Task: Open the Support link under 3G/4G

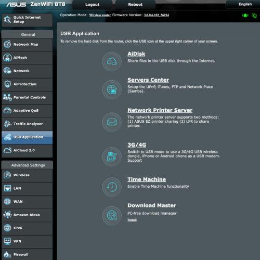Action: point(135,161)
